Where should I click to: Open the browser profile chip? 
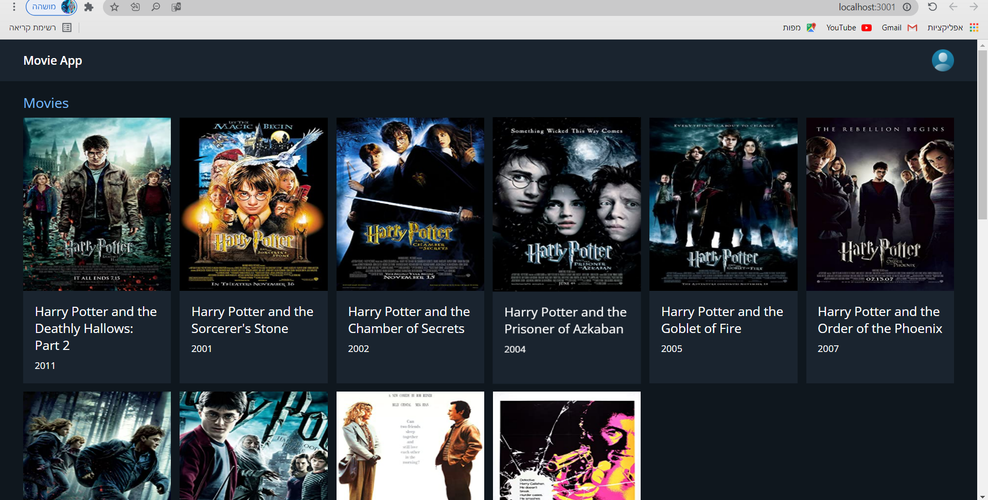click(x=51, y=7)
